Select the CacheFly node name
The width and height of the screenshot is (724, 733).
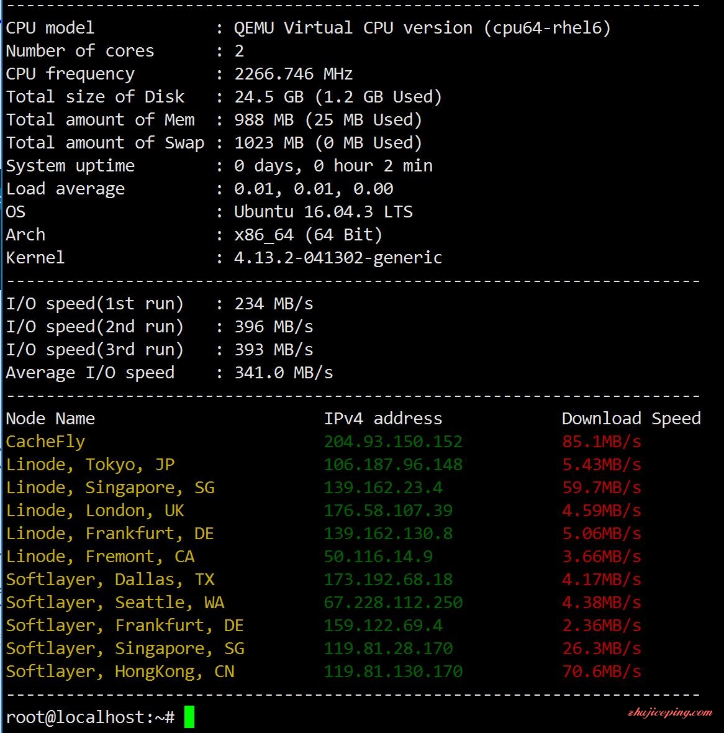point(45,442)
